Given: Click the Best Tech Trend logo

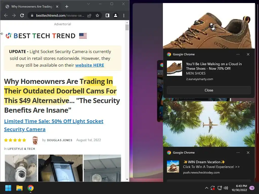Looking at the screenshot, I should 40,36.
